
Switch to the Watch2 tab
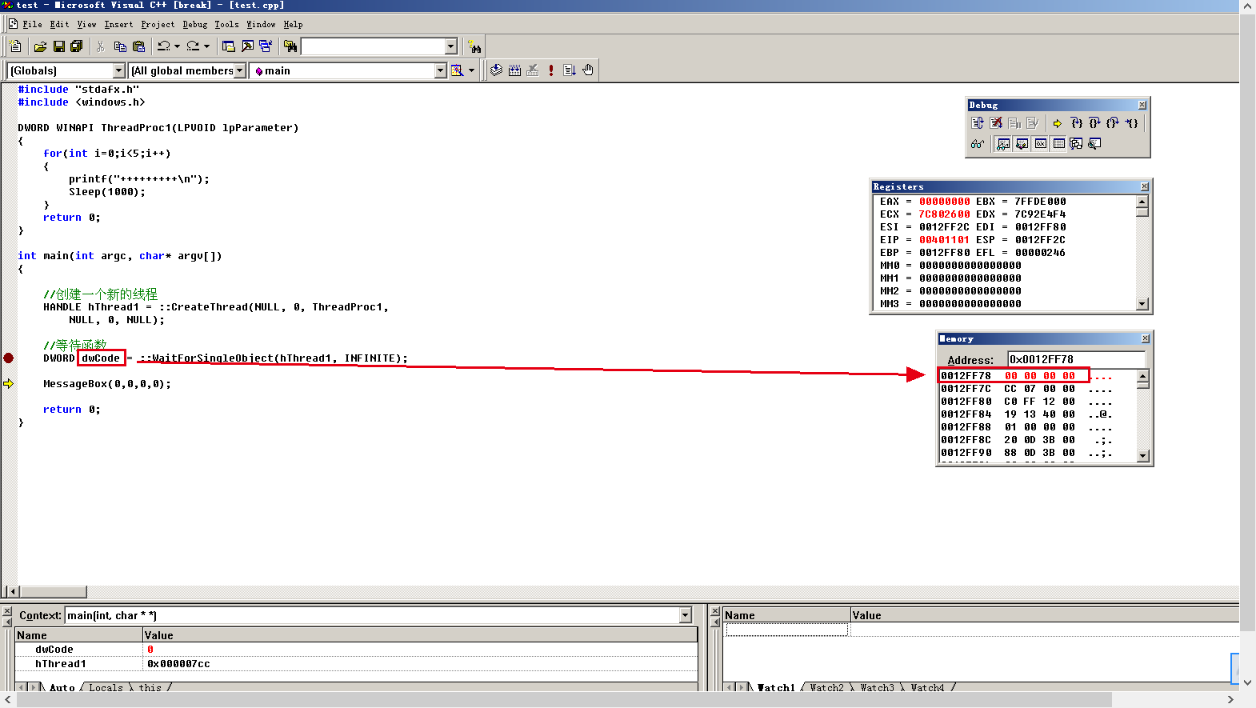pos(826,687)
